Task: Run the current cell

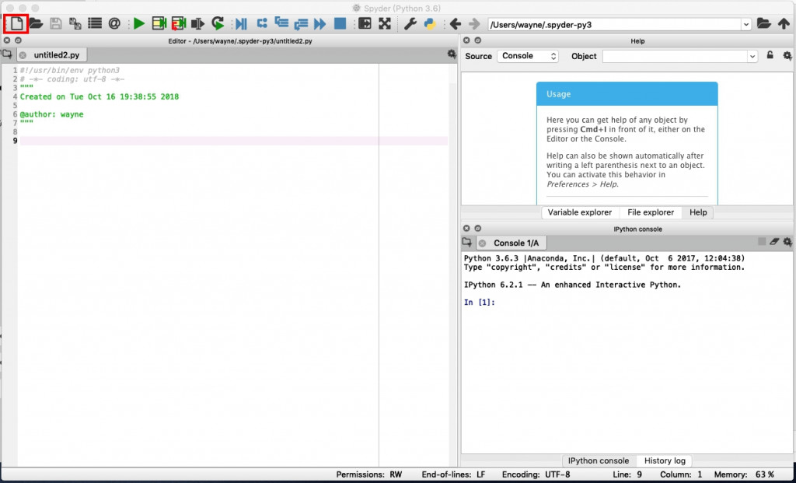Action: (x=159, y=23)
